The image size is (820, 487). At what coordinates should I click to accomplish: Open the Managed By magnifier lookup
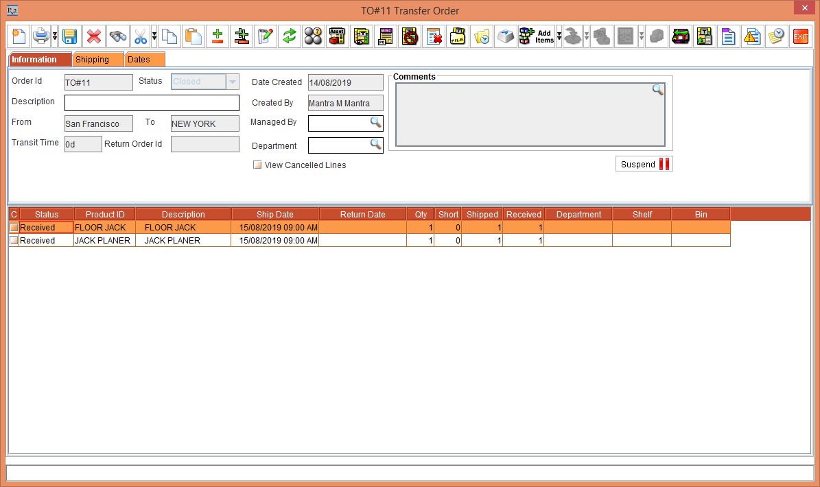tap(375, 123)
